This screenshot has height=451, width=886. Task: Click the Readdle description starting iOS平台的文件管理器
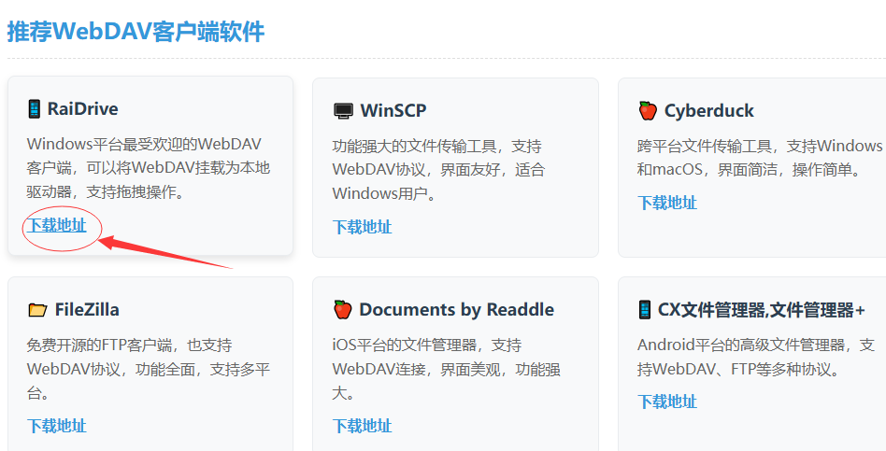coord(447,369)
